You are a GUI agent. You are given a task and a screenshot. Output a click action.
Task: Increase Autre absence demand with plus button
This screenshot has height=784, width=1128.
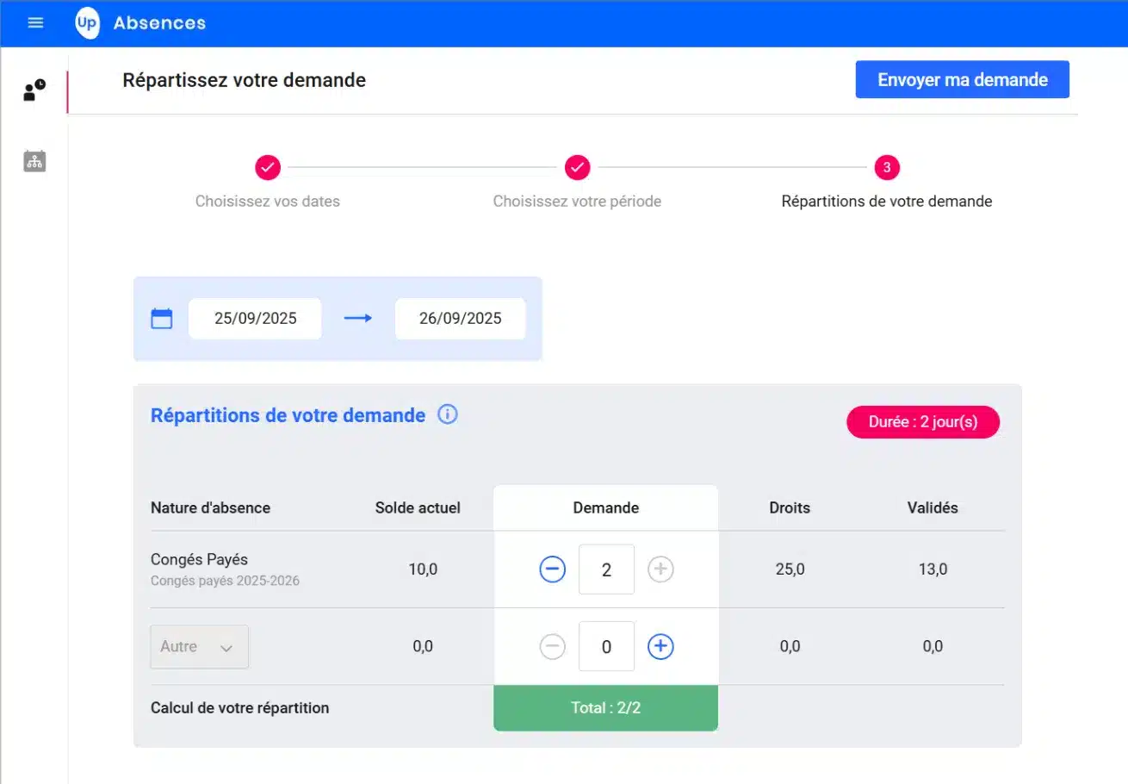[x=660, y=647]
